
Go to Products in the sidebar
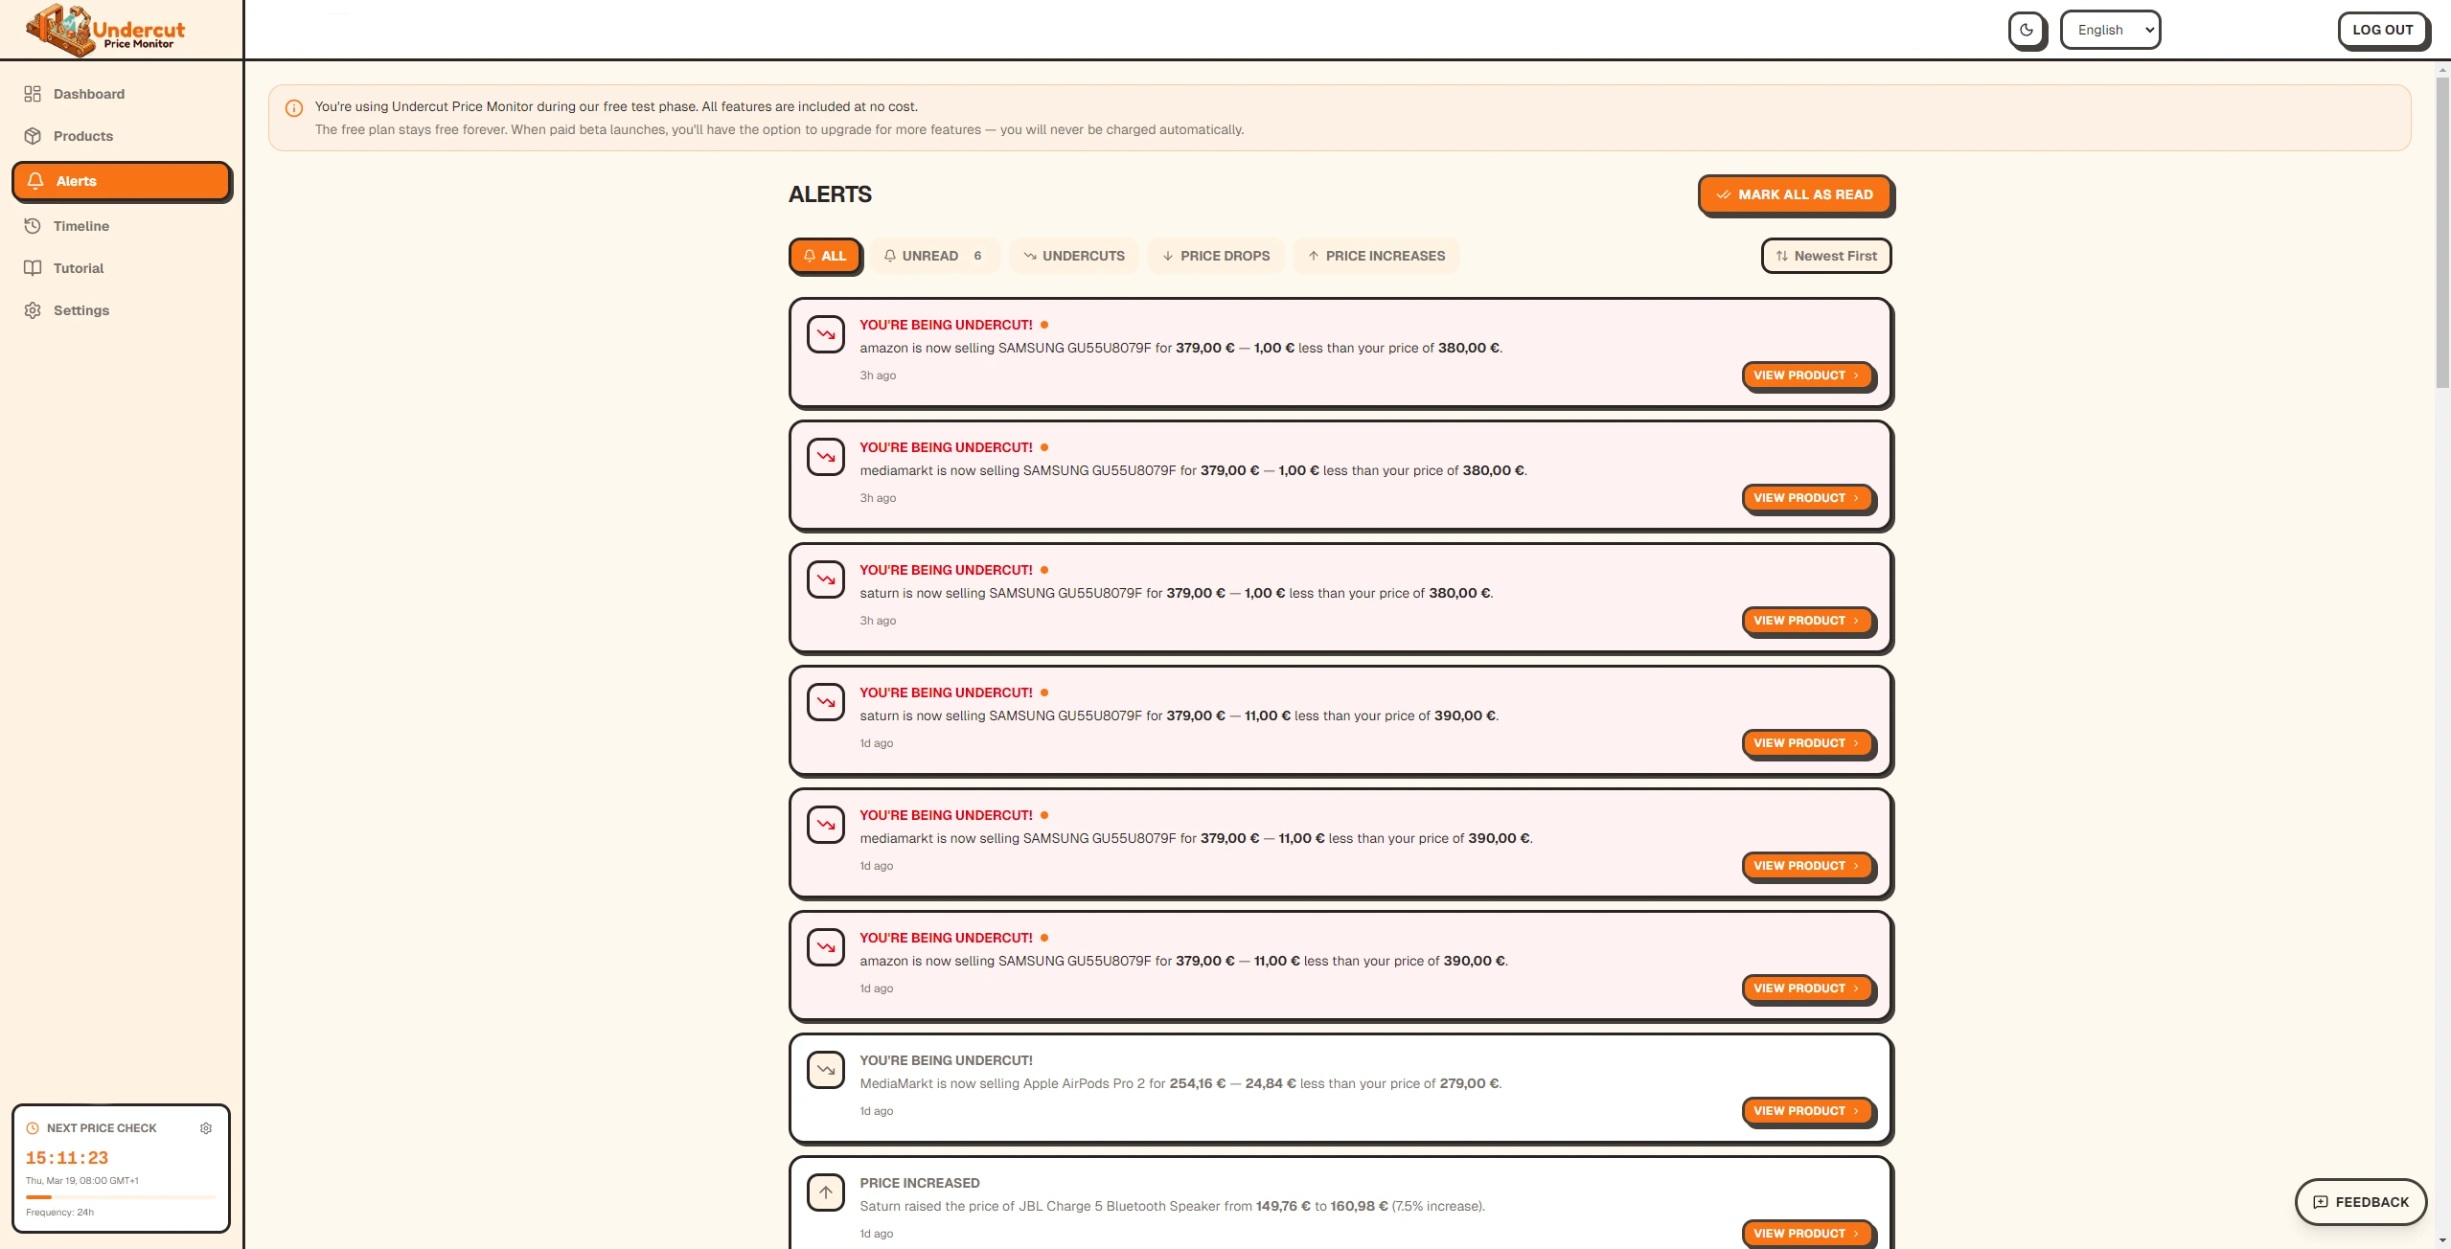click(x=82, y=136)
